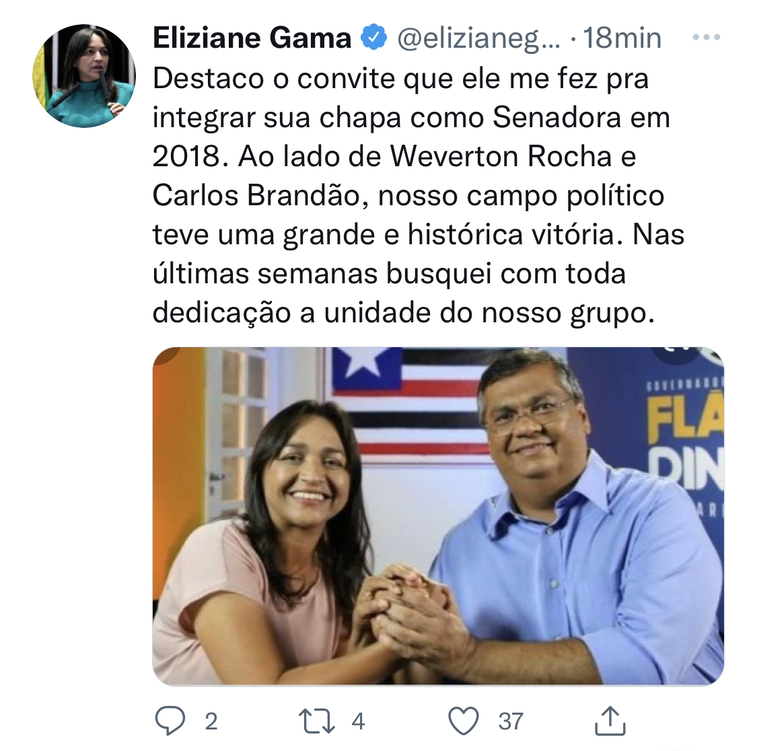Open the three-dots more options menu
This screenshot has height=751, width=757.
(707, 37)
